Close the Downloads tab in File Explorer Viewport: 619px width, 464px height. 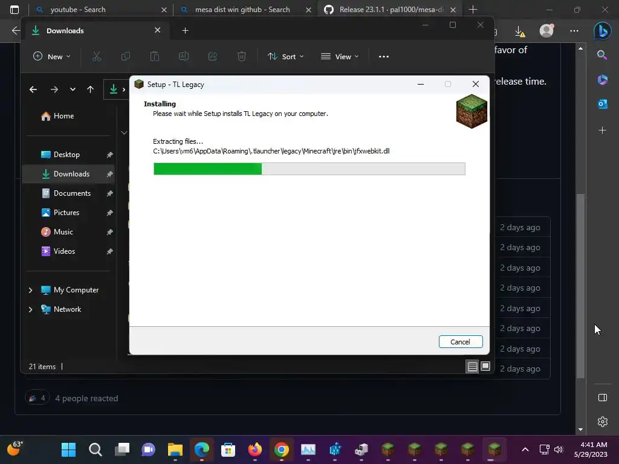[x=158, y=30]
